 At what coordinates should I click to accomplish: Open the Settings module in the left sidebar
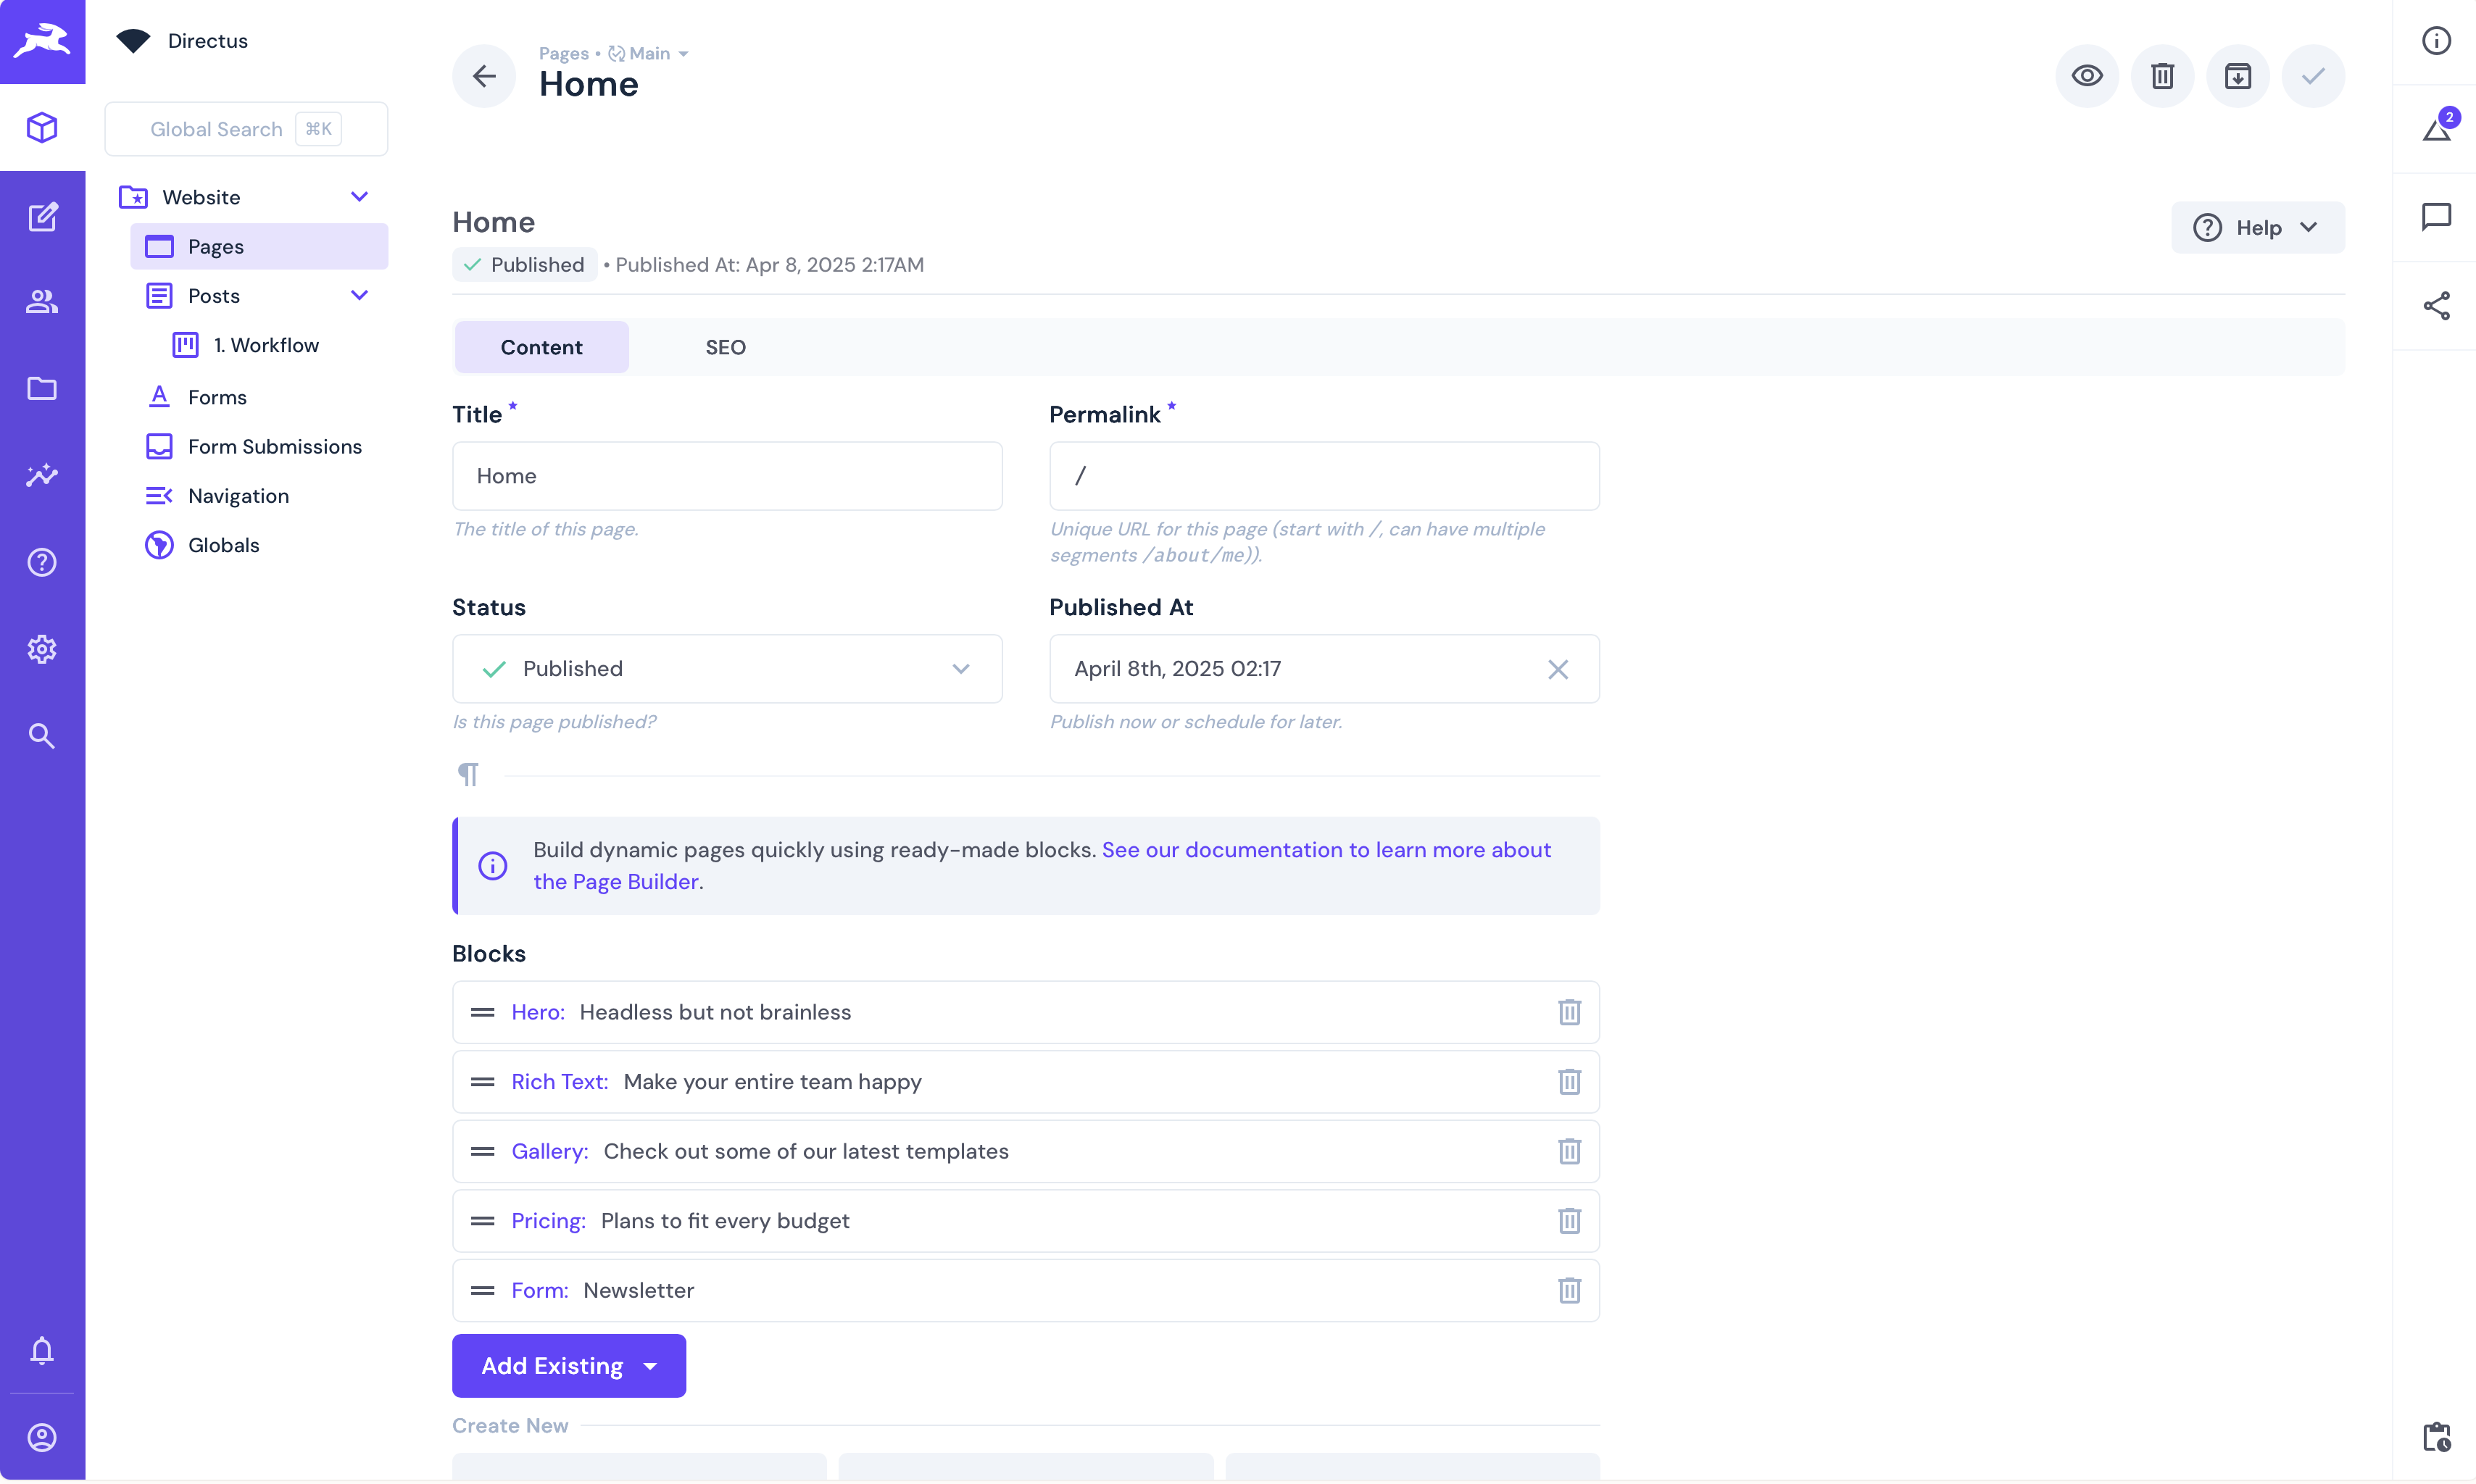coord(42,649)
